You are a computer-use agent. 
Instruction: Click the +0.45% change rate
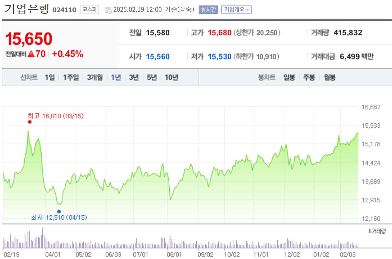point(67,54)
